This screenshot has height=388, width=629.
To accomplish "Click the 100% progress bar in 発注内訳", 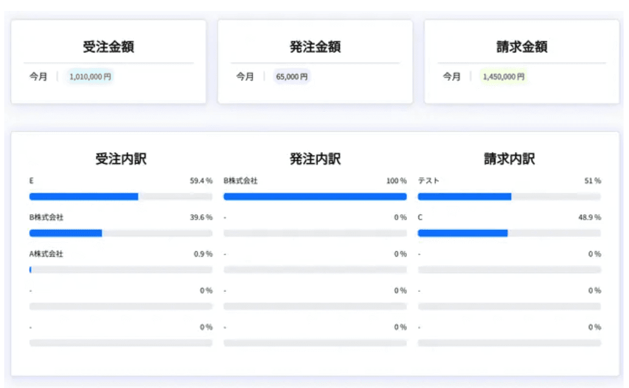I will click(315, 196).
